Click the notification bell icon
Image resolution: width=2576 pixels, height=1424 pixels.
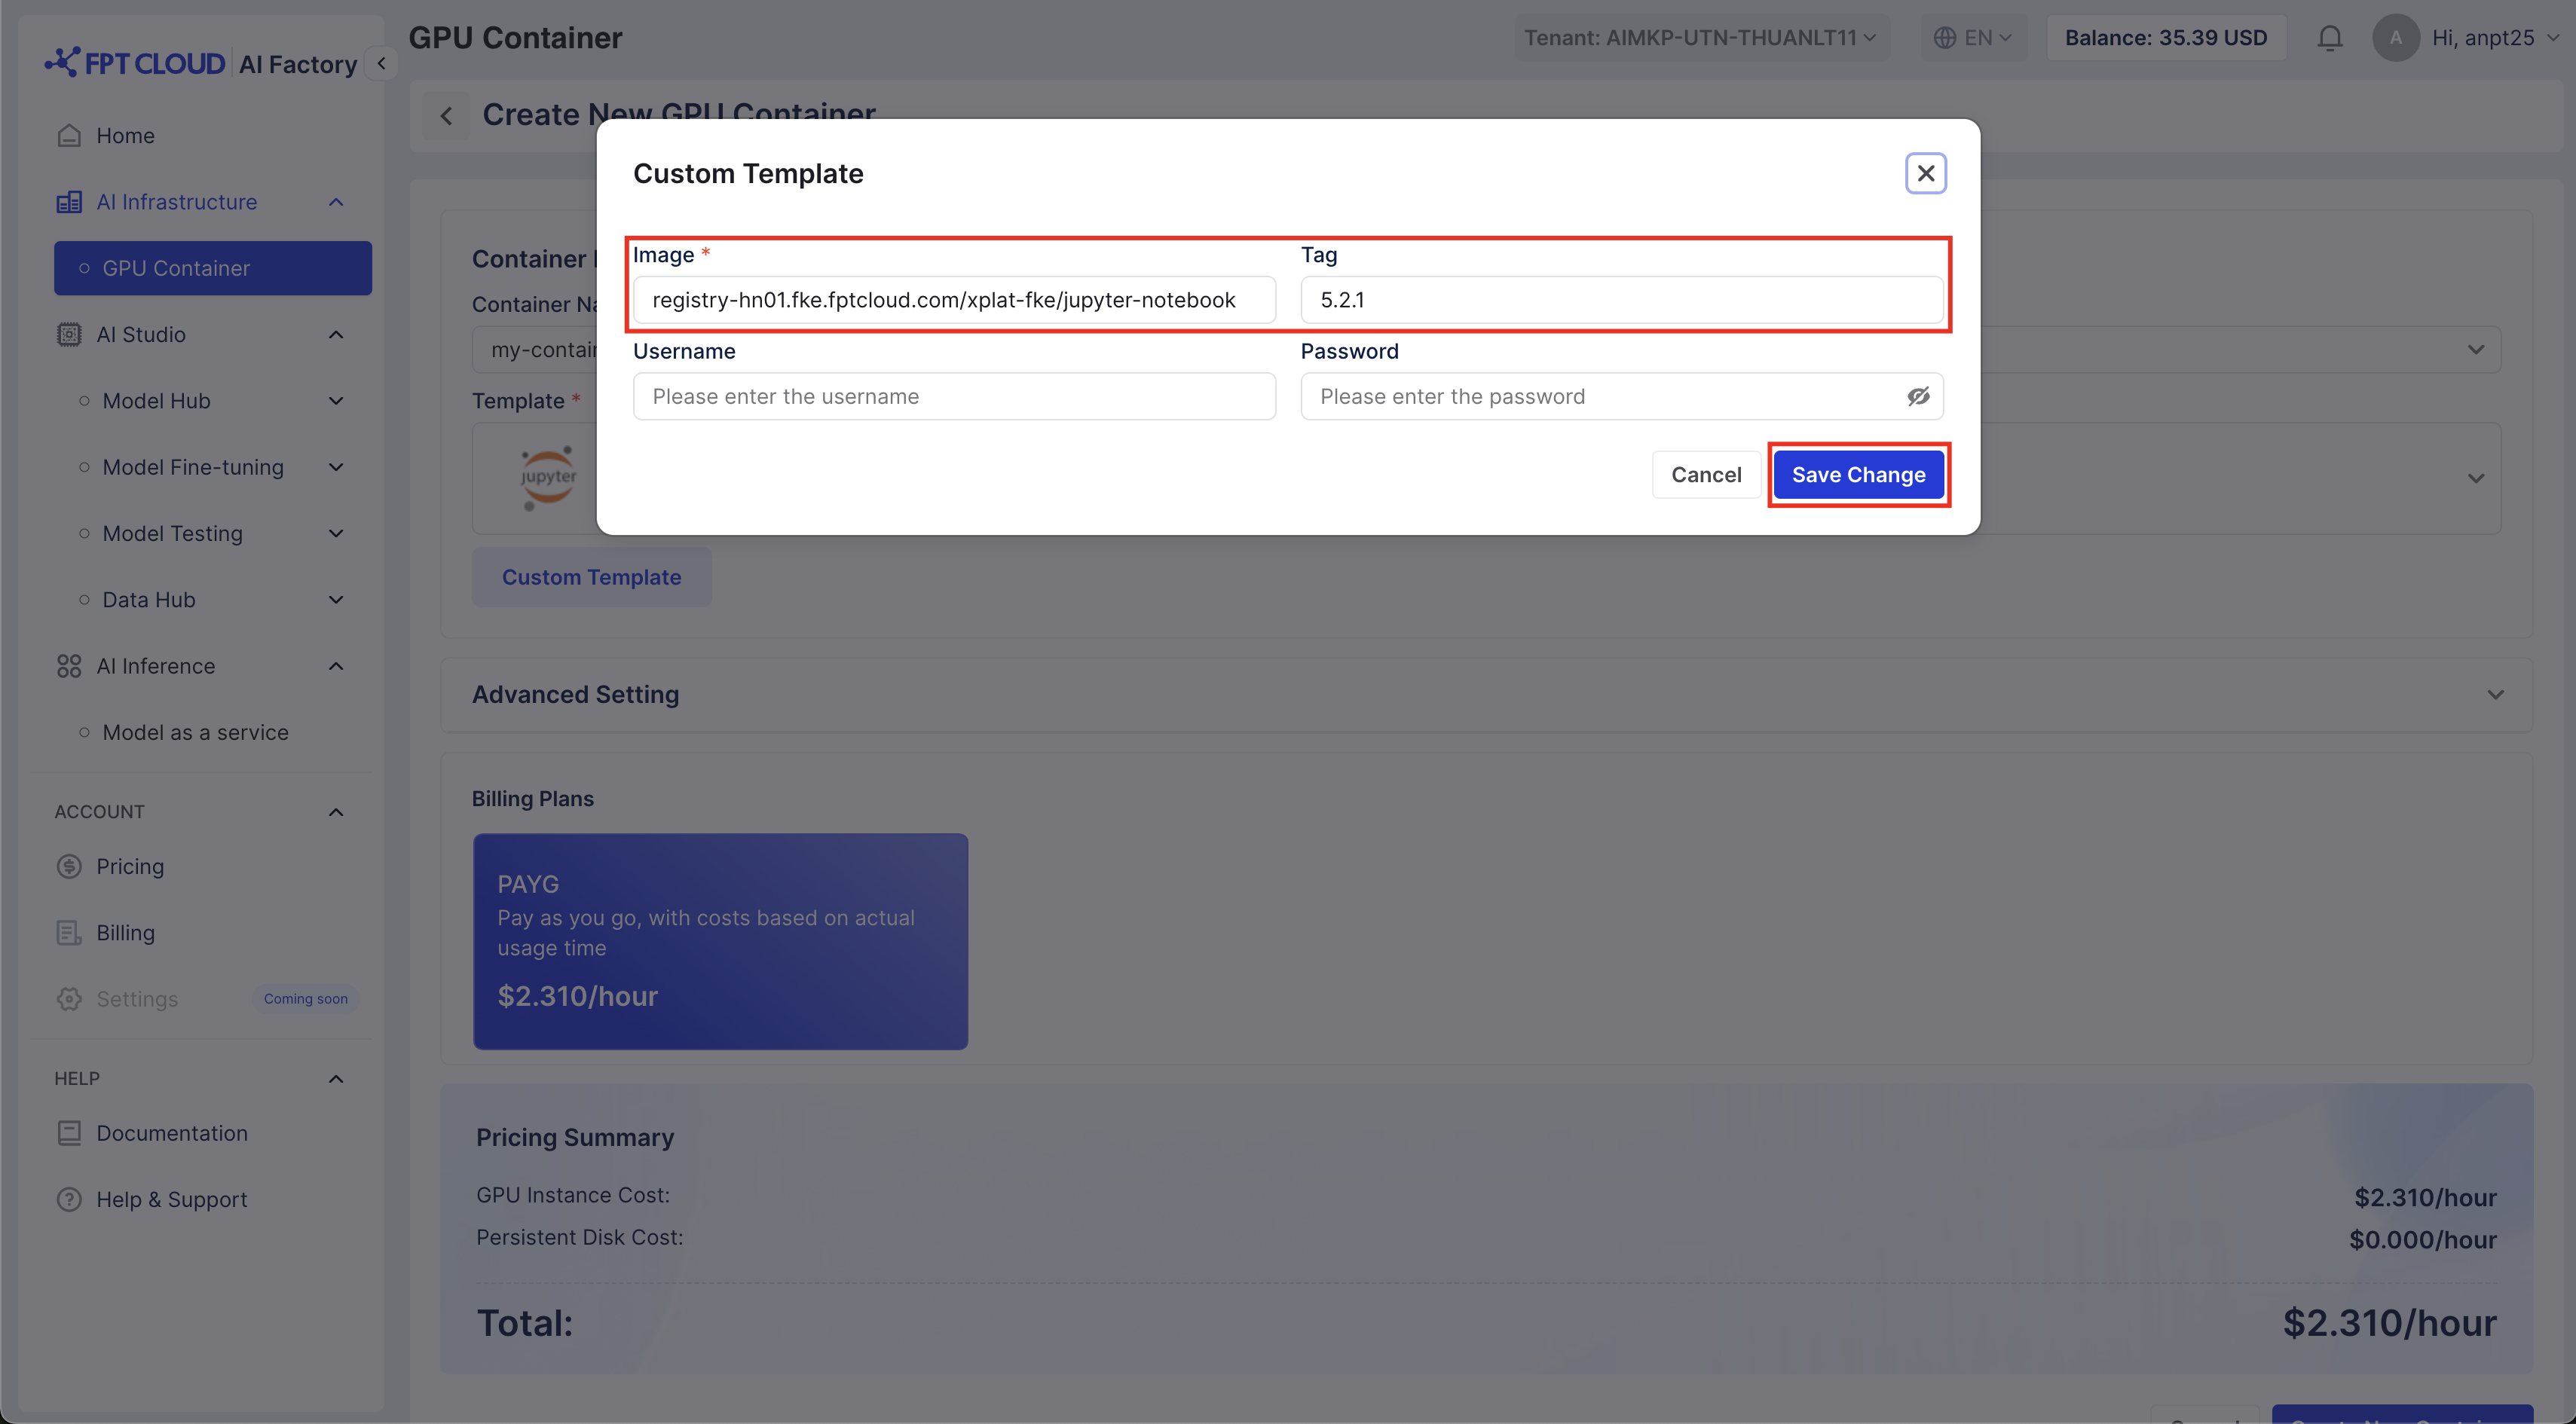tap(2329, 38)
